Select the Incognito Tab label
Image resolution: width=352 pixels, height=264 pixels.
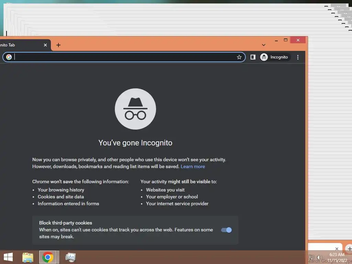pos(8,45)
